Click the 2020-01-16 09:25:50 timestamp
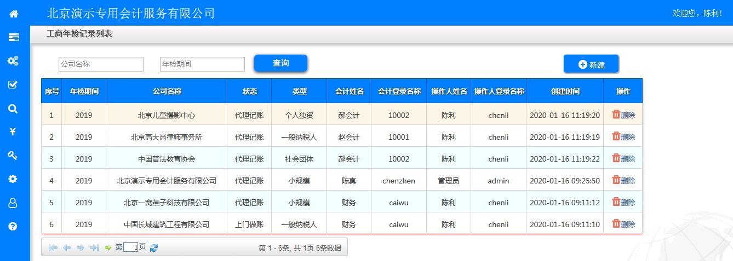733x261 pixels. coord(565,181)
